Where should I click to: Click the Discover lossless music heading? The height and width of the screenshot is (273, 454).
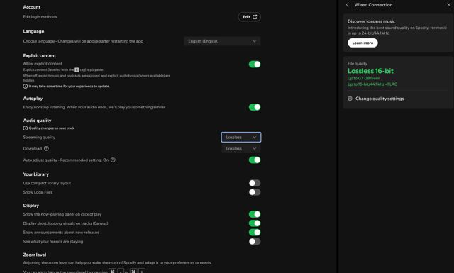(x=371, y=21)
